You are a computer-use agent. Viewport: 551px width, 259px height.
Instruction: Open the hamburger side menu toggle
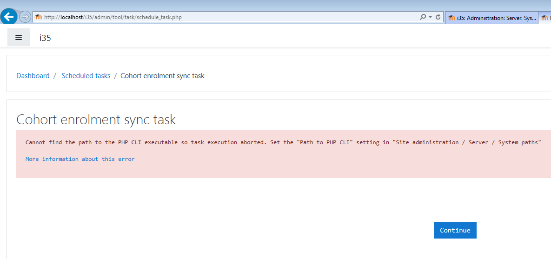tap(19, 37)
